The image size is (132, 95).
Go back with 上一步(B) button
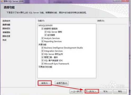76,91
